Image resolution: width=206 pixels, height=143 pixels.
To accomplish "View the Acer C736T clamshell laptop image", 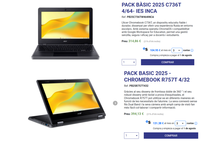I will tap(65, 34).
